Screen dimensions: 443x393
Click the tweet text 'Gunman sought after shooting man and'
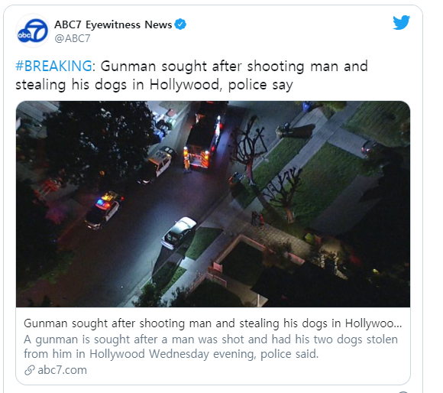coord(234,67)
